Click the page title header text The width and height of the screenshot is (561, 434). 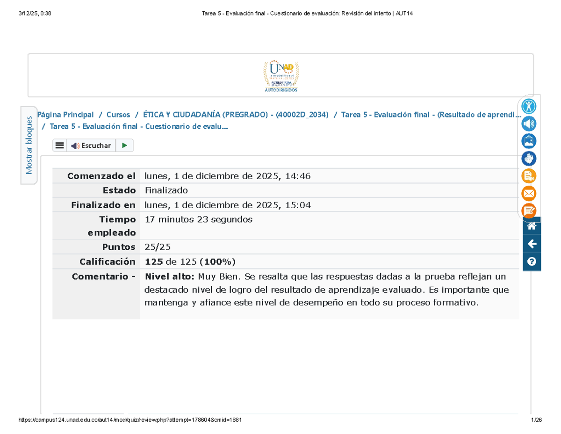(x=307, y=14)
